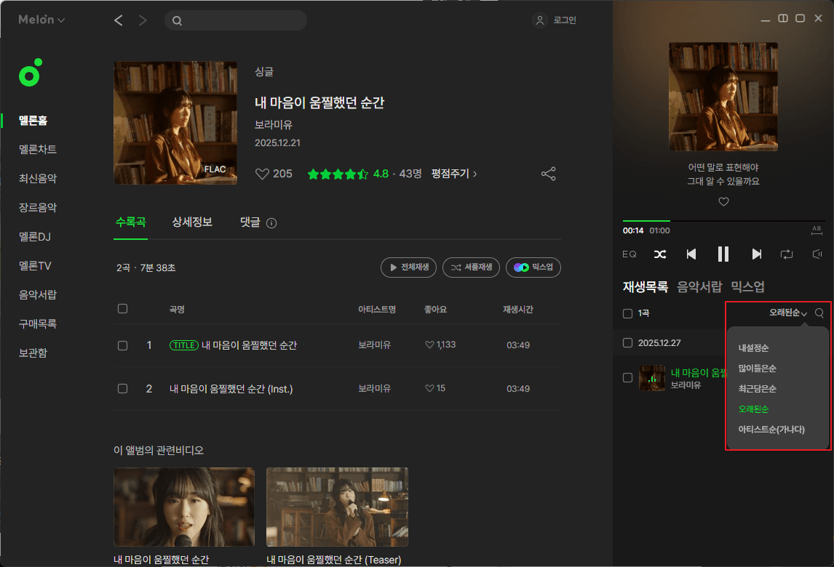Pause the currently playing song
Screen dimensions: 834x567
[723, 254]
